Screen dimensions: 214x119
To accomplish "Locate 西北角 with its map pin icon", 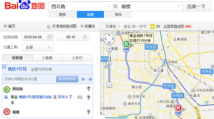I will pyautogui.click(x=89, y=89).
